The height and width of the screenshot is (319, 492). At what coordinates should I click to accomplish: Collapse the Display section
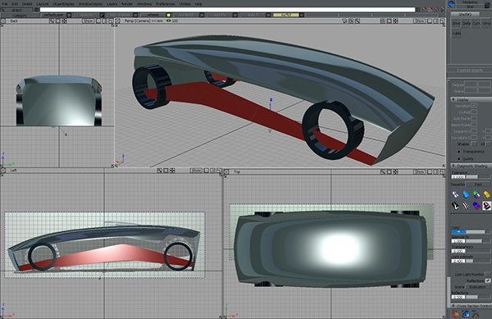click(x=453, y=99)
